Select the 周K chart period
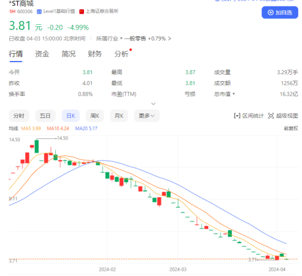 coord(95,115)
